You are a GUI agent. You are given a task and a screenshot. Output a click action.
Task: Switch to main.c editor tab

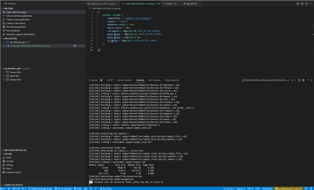[x=170, y=3]
